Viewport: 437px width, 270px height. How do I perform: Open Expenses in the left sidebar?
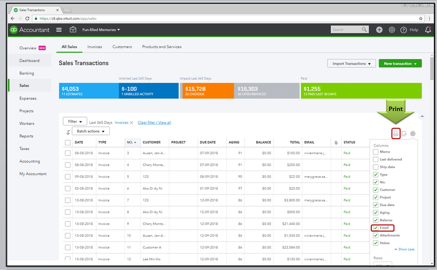click(x=28, y=98)
